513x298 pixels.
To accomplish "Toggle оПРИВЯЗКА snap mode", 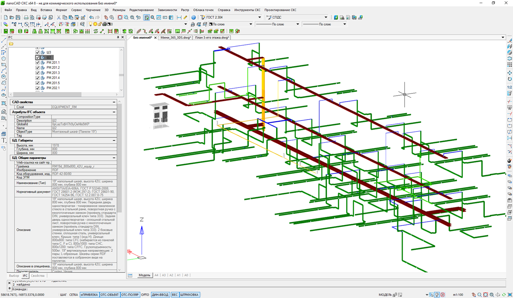I will point(89,295).
